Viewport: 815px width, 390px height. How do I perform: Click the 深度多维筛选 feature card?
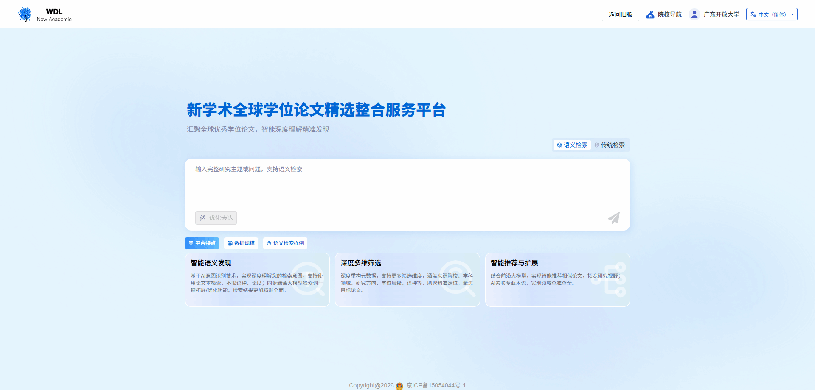407,280
